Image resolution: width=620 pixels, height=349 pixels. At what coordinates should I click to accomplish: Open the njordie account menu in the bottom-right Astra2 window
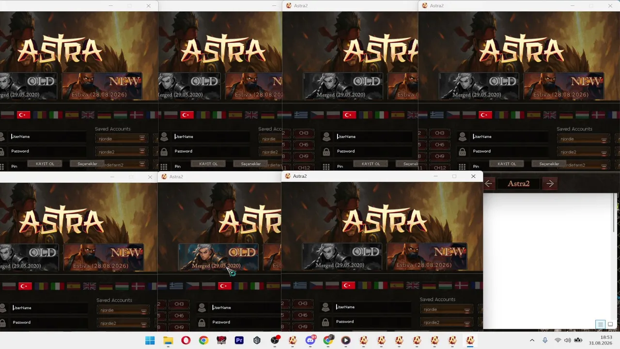[x=467, y=310]
